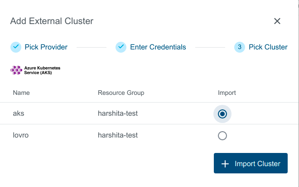Viewport: 299px width, 187px height.
Task: Close the Add External Cluster dialog
Action: coord(277,21)
